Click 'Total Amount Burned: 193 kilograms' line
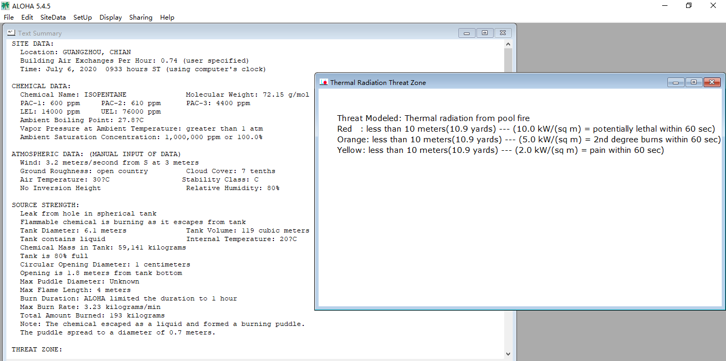This screenshot has height=361, width=726. (x=93, y=315)
